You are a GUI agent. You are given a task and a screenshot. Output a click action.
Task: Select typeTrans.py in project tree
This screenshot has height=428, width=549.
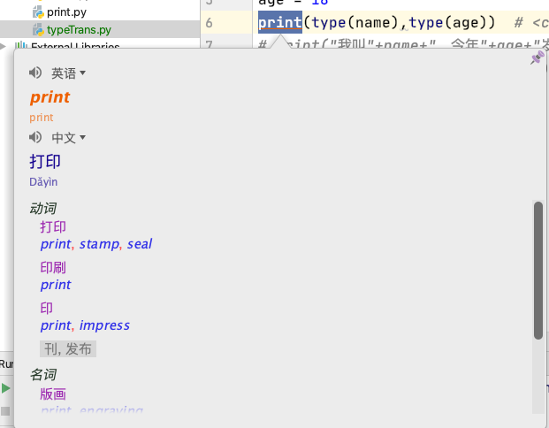click(79, 30)
